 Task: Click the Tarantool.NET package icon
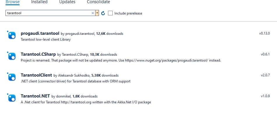coord(12,98)
